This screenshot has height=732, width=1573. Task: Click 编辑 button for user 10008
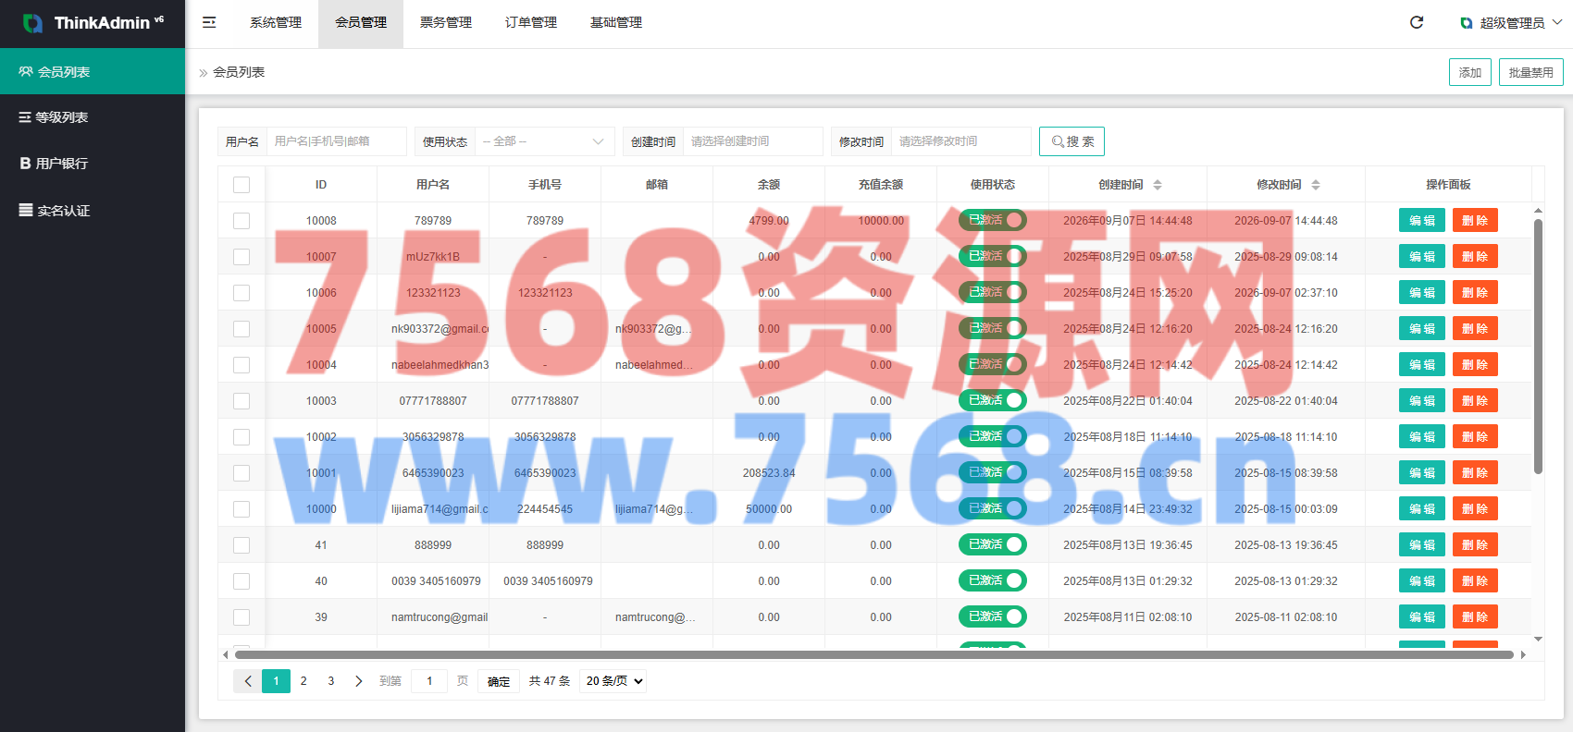(x=1422, y=221)
